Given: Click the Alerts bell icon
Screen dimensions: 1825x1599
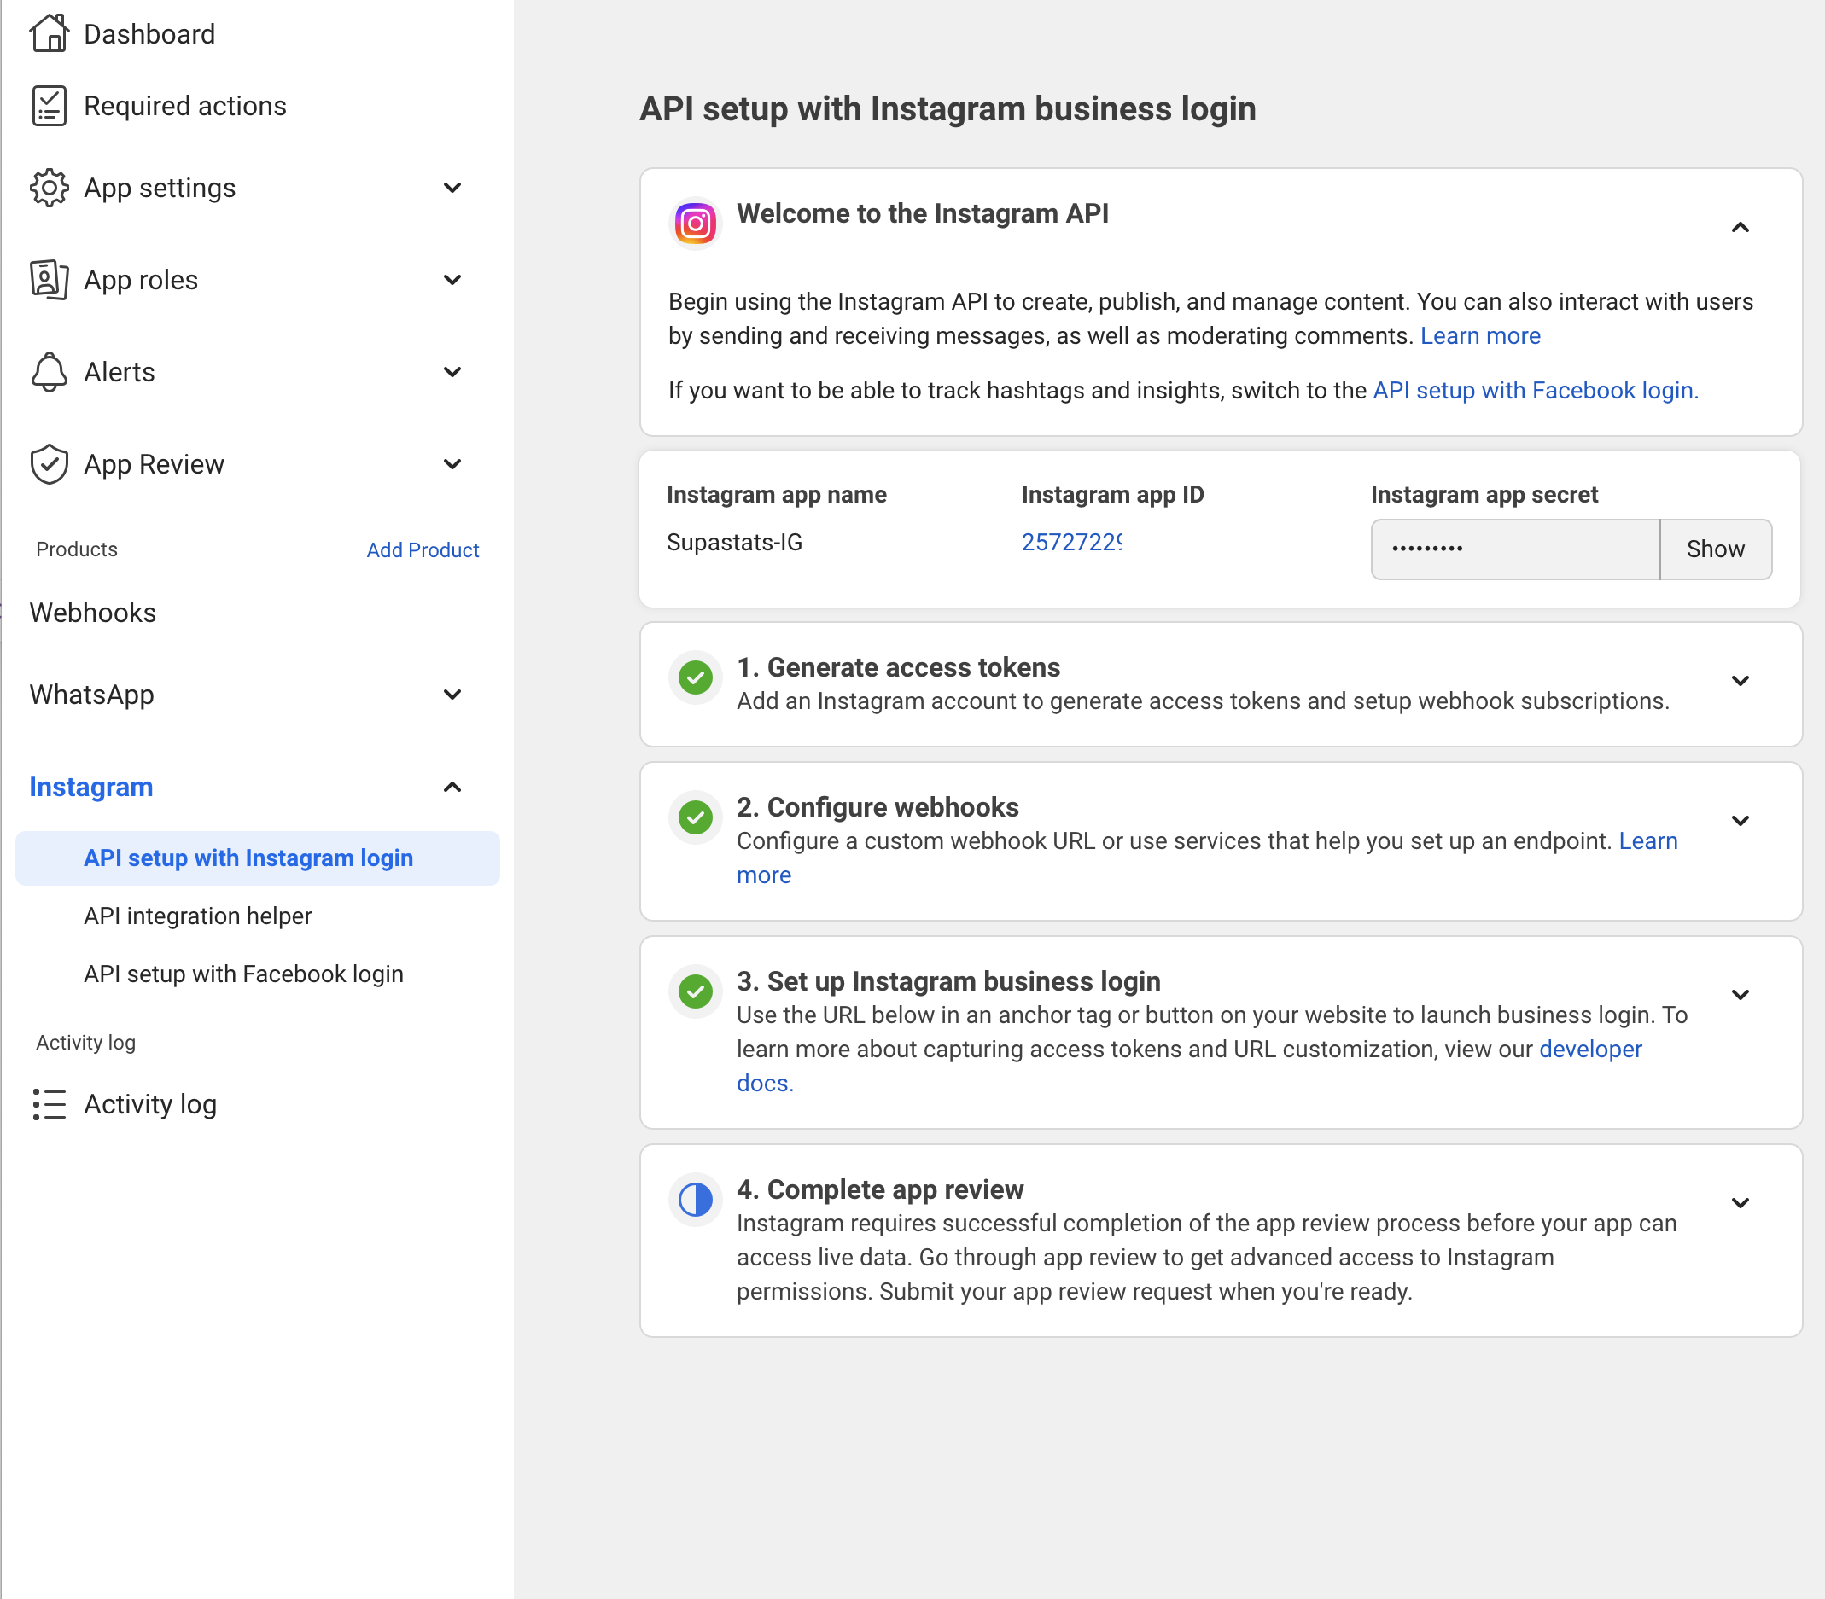Looking at the screenshot, I should 50,372.
